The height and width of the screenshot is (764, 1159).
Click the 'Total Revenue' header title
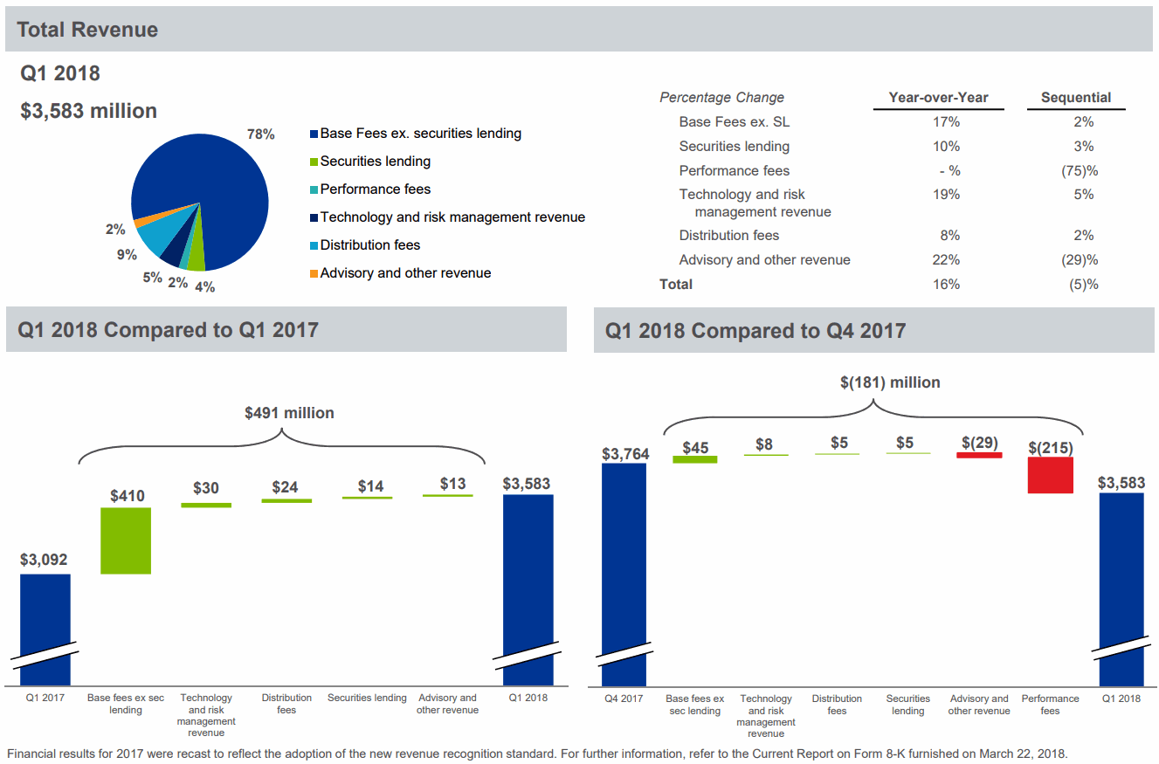point(87,30)
